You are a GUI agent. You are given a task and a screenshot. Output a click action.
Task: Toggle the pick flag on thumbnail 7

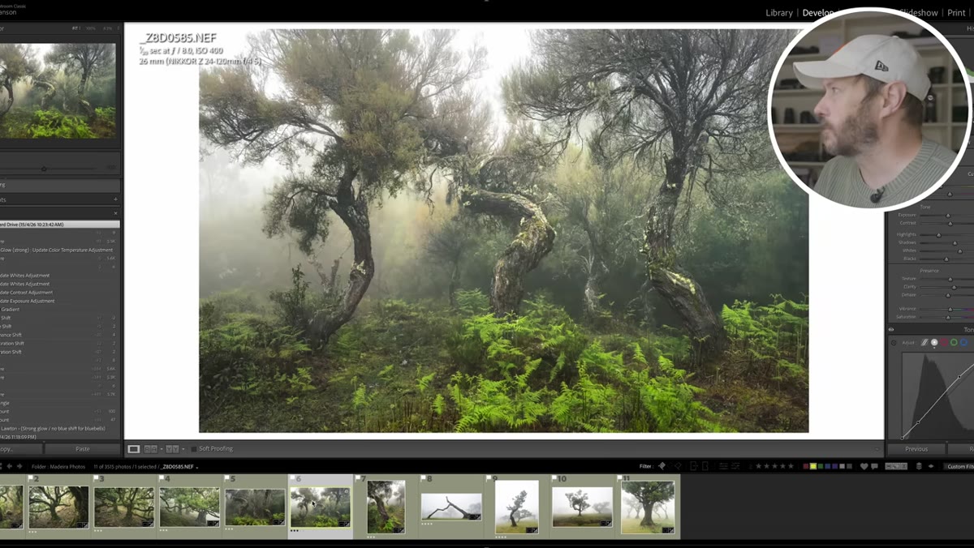pos(358,479)
